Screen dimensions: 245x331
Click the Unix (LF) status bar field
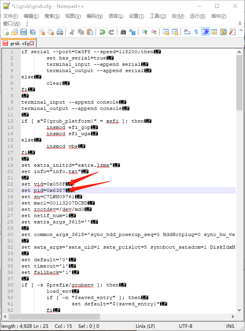click(155, 326)
